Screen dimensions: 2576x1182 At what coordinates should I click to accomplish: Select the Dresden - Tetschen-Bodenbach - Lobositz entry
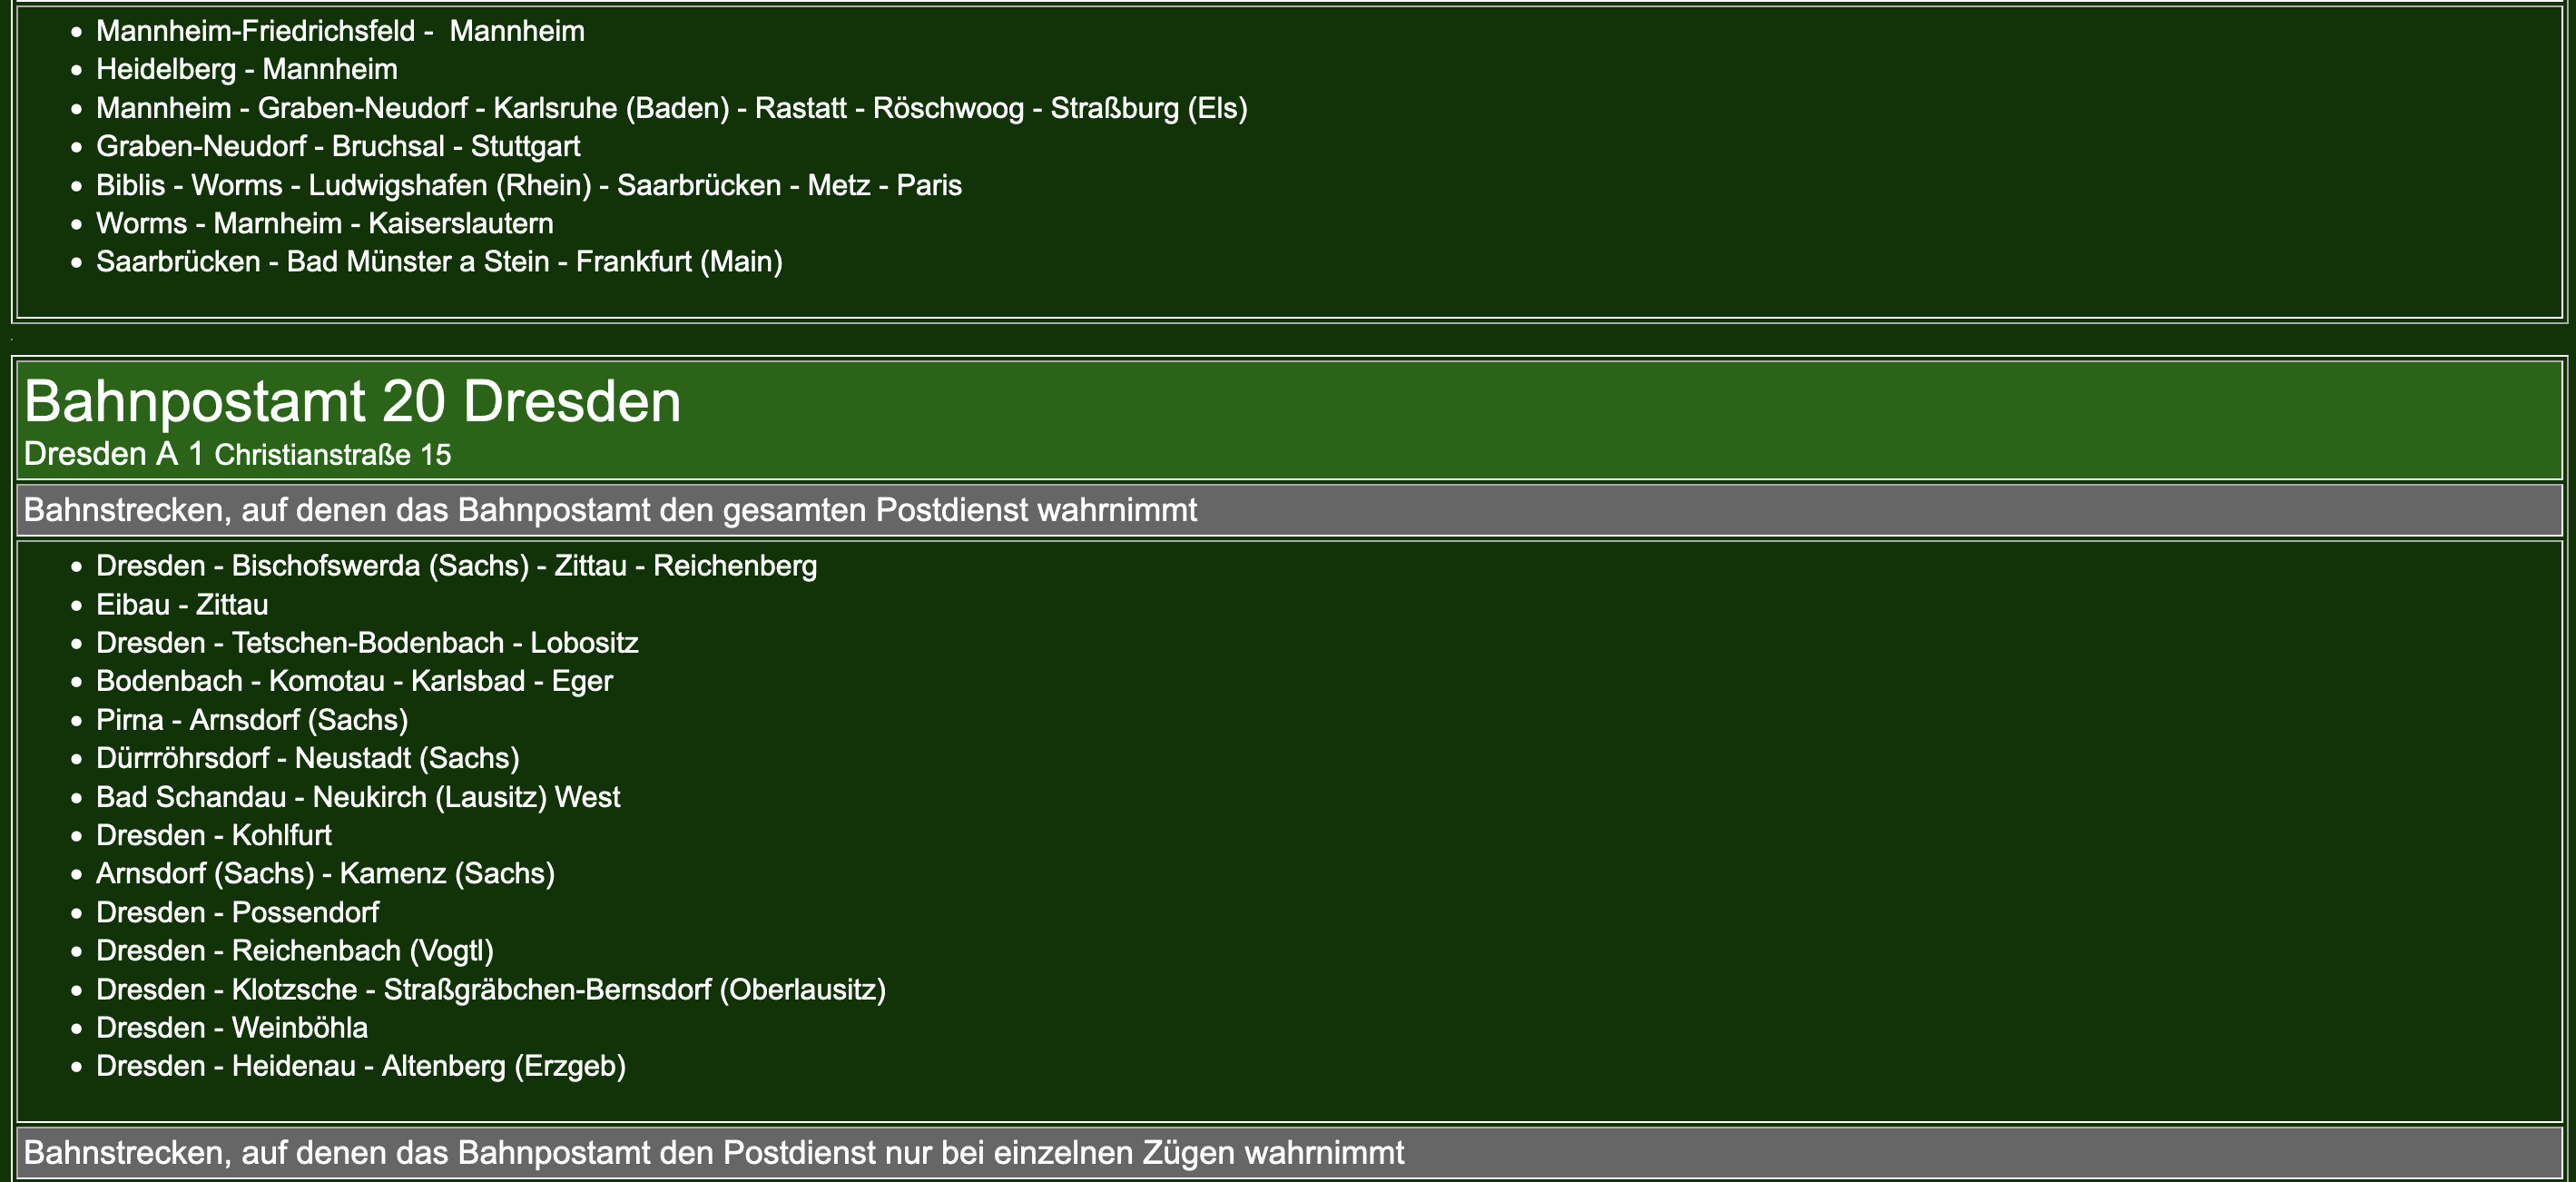(x=367, y=643)
